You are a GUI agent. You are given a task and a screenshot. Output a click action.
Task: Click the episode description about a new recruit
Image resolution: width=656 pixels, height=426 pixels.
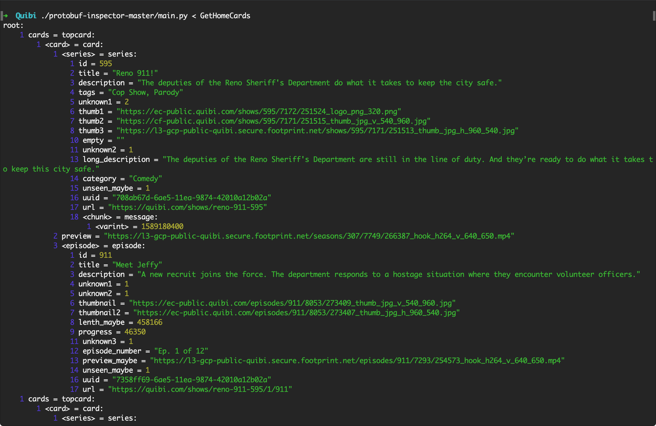[x=389, y=274]
